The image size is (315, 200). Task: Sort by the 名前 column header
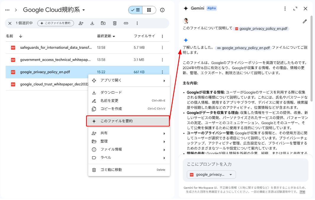(x=9, y=36)
